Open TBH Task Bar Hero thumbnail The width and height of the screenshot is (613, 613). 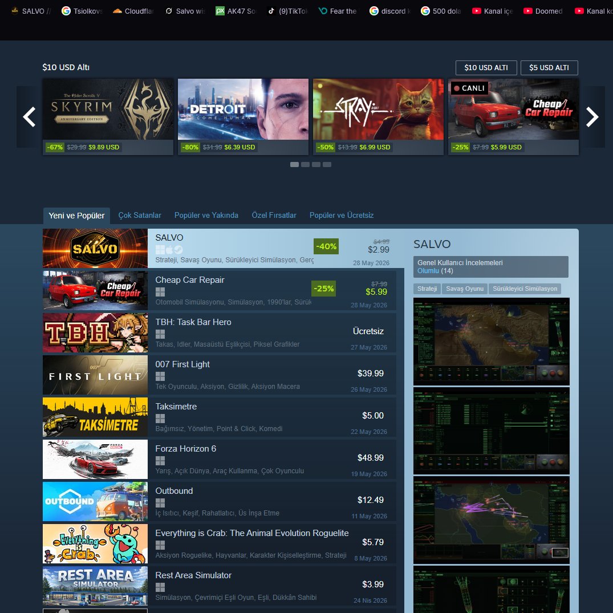(95, 332)
